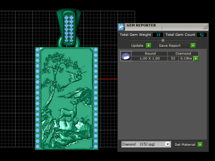Select the 'Diamond' gem type cell
The width and height of the screenshot is (215, 161).
click(183, 54)
